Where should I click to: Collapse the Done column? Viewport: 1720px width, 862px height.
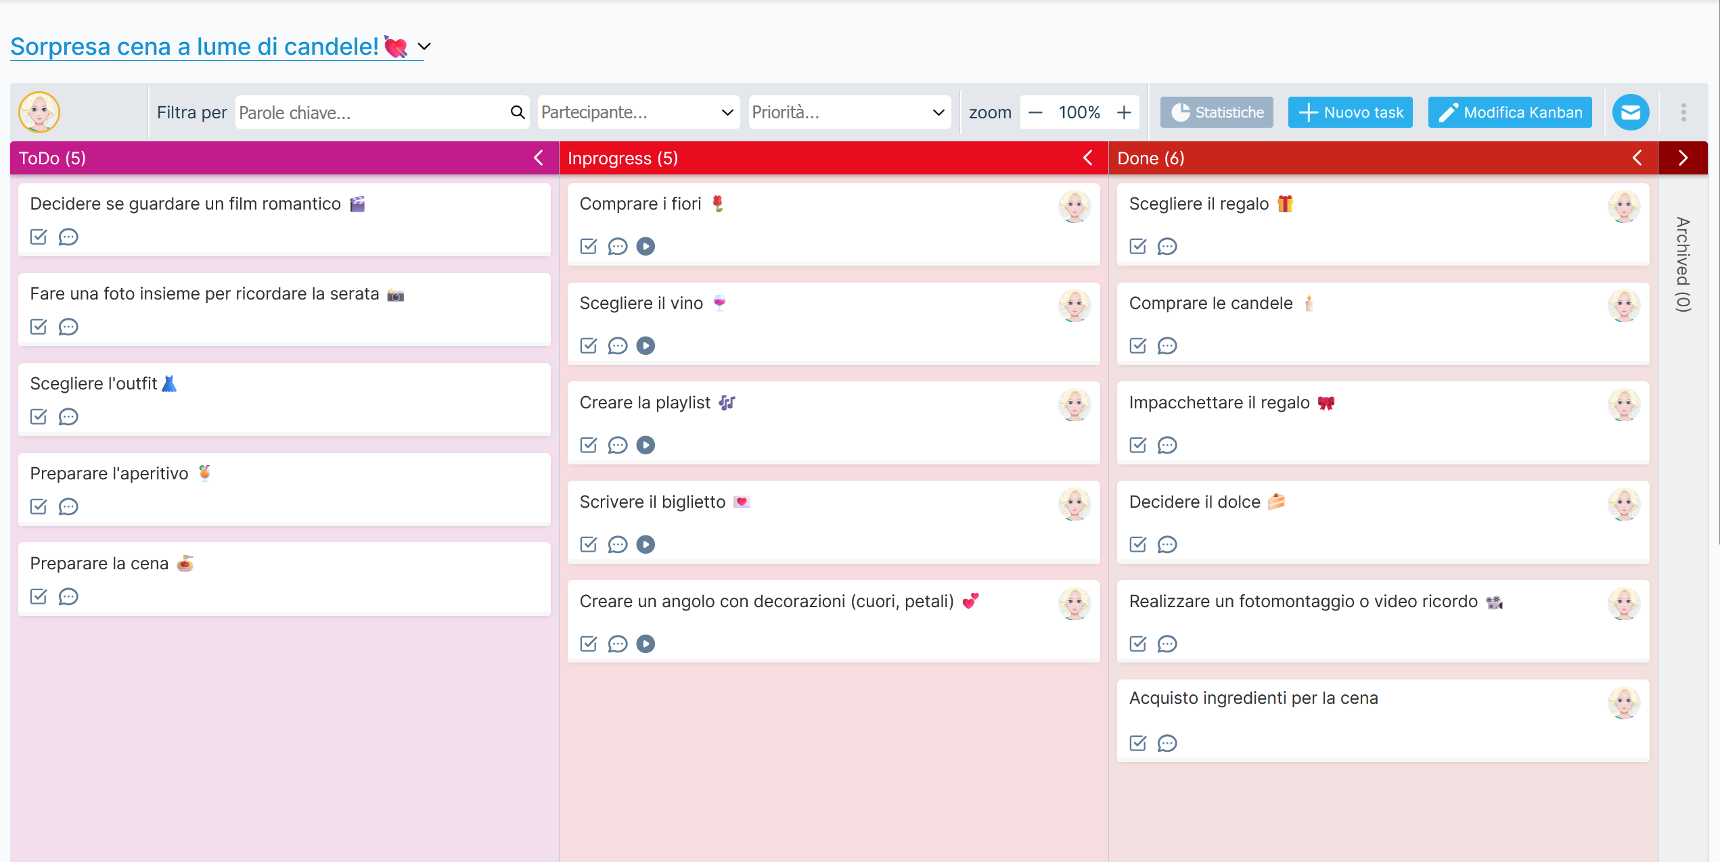coord(1637,158)
